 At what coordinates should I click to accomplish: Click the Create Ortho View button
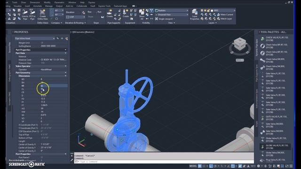click(x=42, y=15)
